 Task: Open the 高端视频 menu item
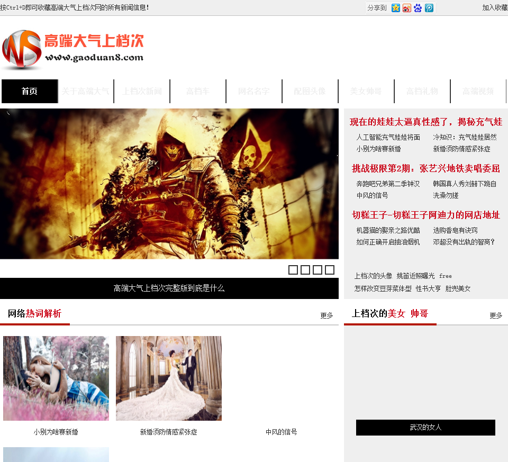click(478, 91)
